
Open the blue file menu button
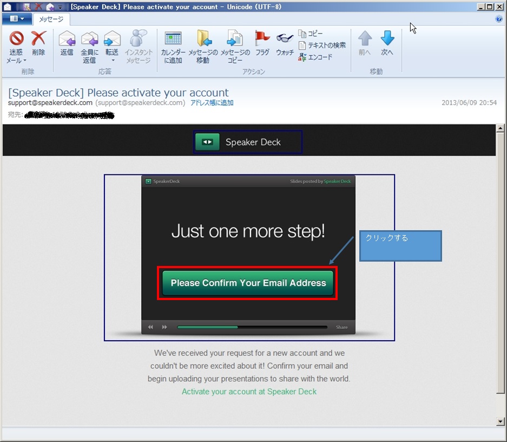point(17,19)
